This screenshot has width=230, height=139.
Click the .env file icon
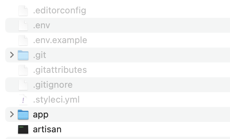click(23, 25)
